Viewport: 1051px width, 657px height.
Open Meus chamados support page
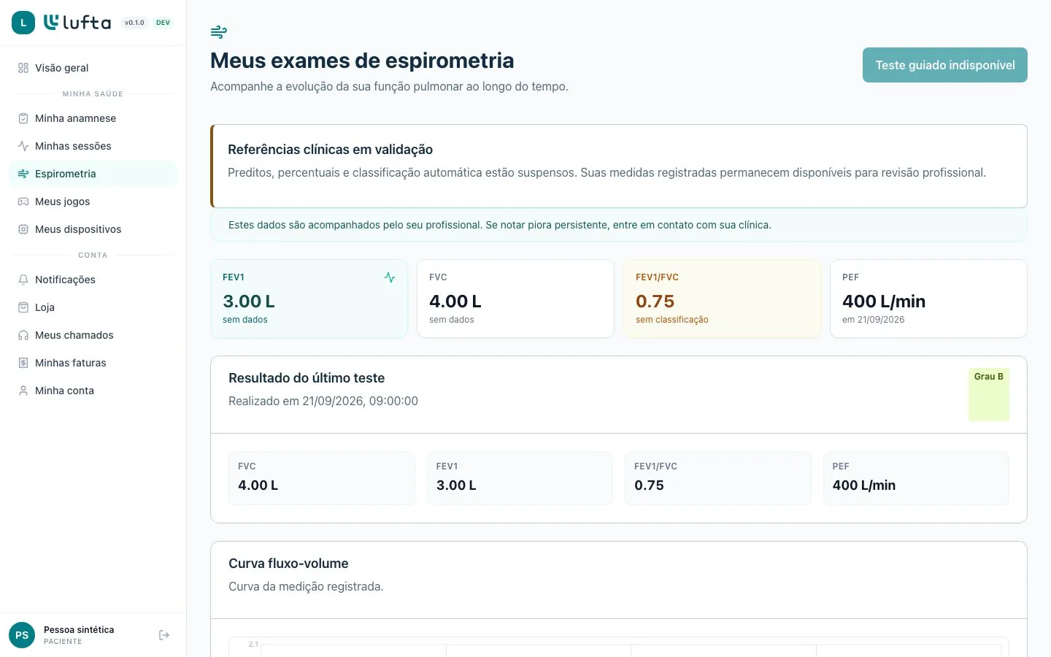pyautogui.click(x=93, y=335)
